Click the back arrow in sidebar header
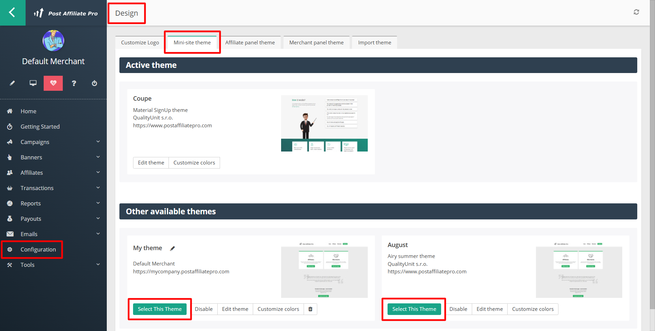Viewport: 655px width, 331px height. point(12,13)
